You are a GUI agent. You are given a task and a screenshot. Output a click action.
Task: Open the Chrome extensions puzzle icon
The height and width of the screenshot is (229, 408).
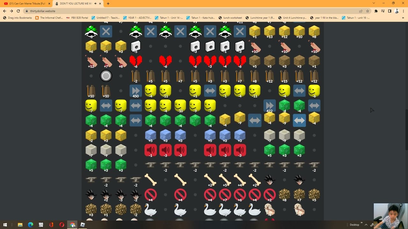(376, 11)
